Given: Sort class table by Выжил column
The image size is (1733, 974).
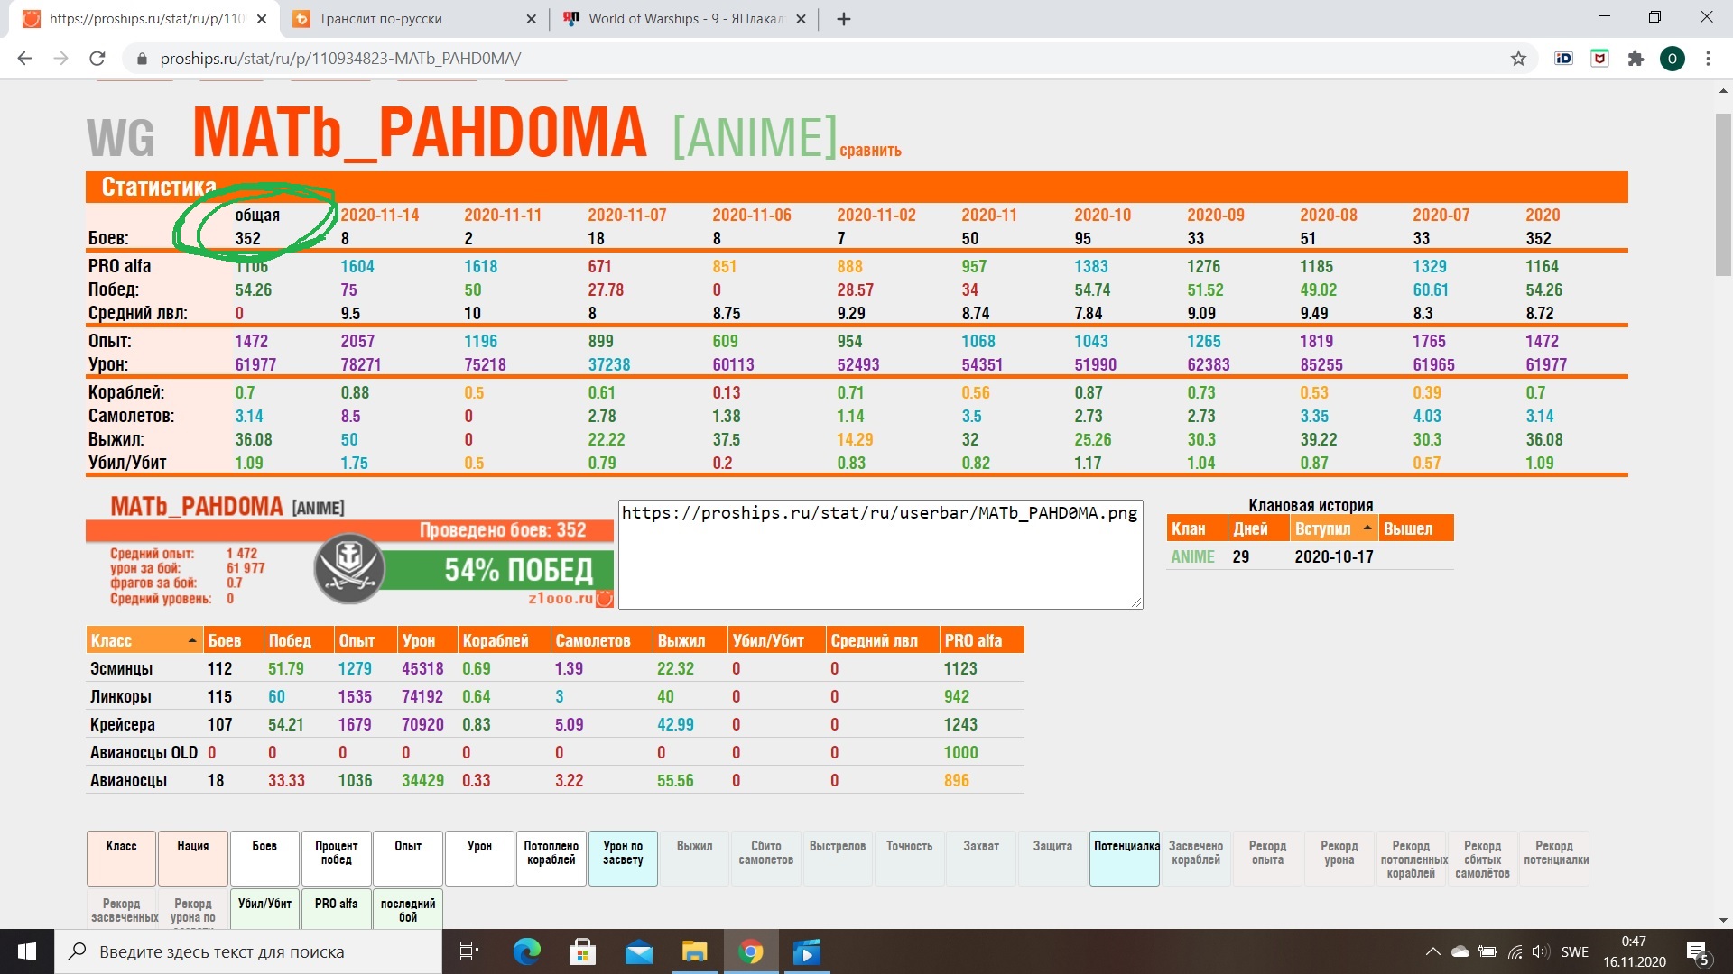Looking at the screenshot, I should pos(690,640).
